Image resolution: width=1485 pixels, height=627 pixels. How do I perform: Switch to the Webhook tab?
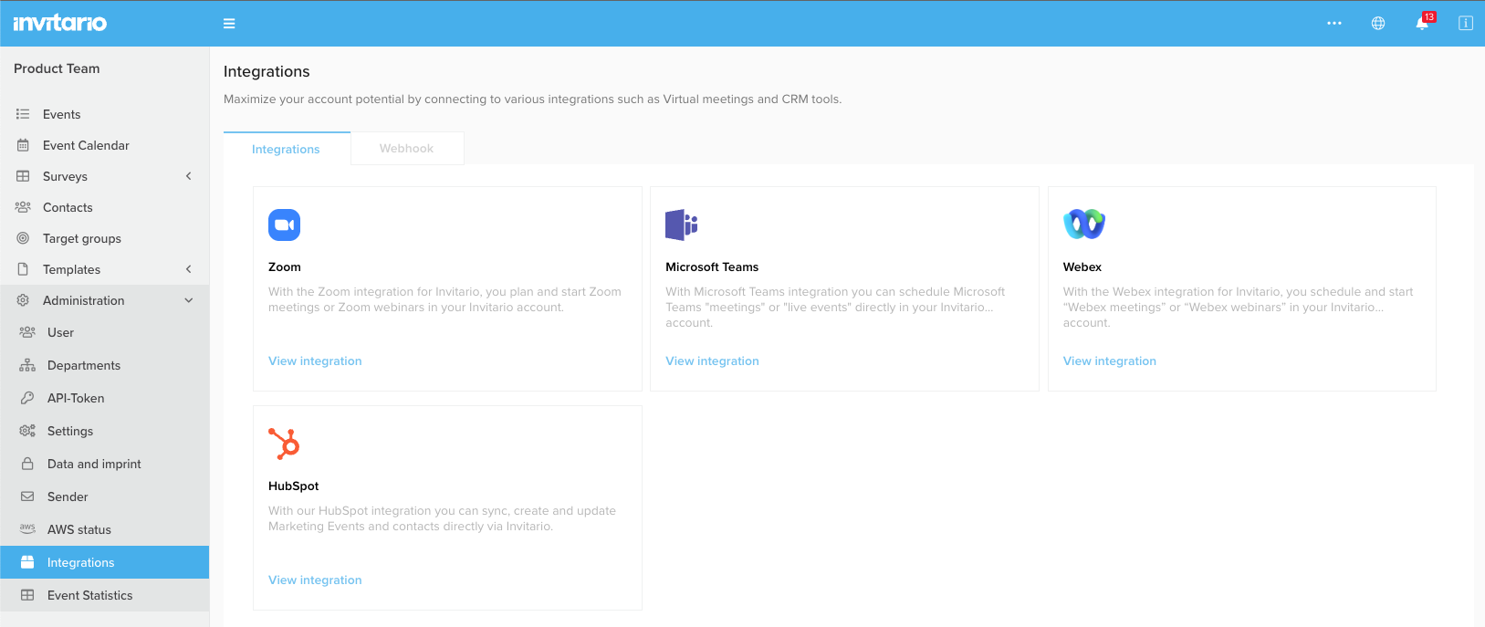(x=406, y=149)
